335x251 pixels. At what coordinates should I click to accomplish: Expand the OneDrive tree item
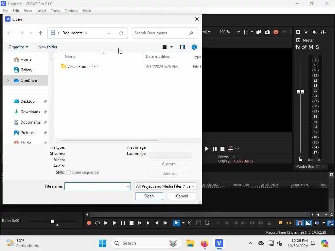[8, 80]
